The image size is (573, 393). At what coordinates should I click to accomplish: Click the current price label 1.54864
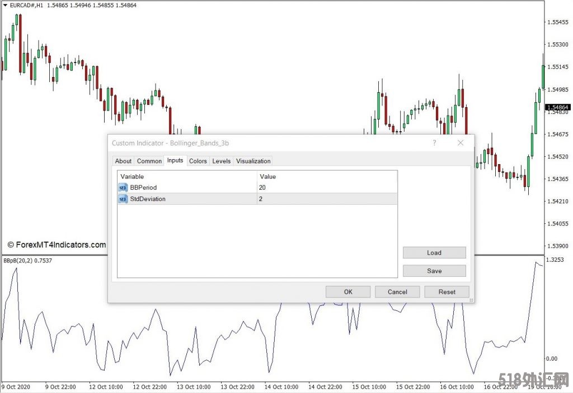(558, 107)
